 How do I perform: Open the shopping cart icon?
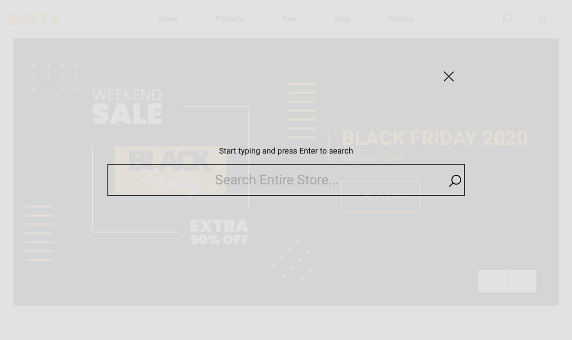coord(542,20)
